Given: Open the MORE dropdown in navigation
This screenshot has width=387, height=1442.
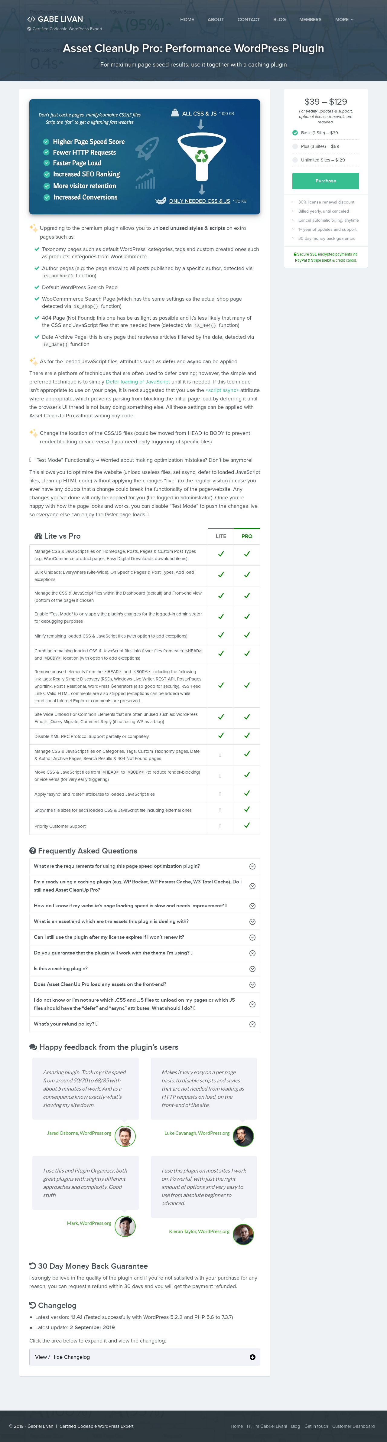Looking at the screenshot, I should tap(344, 20).
